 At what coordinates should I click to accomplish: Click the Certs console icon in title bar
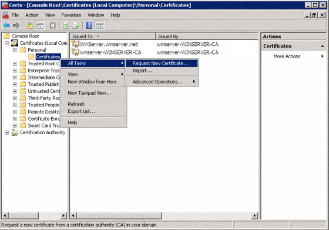tap(5, 5)
